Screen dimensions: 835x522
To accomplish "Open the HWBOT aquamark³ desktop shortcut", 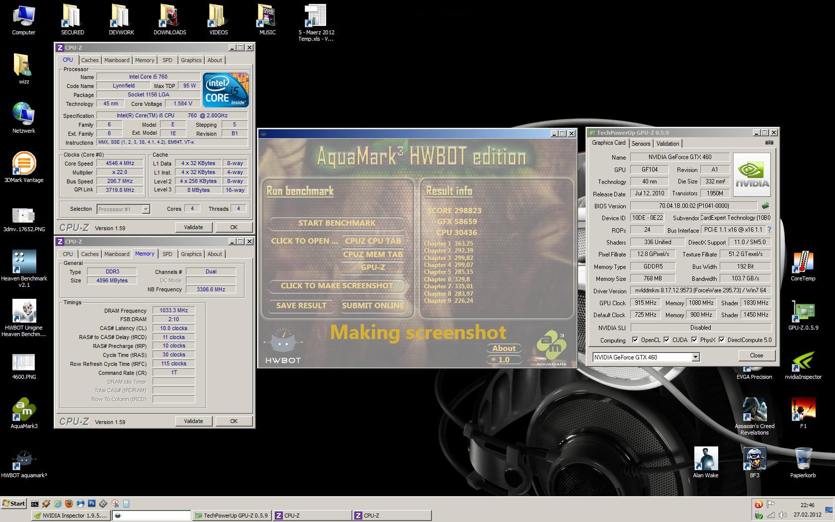I will click(x=24, y=462).
